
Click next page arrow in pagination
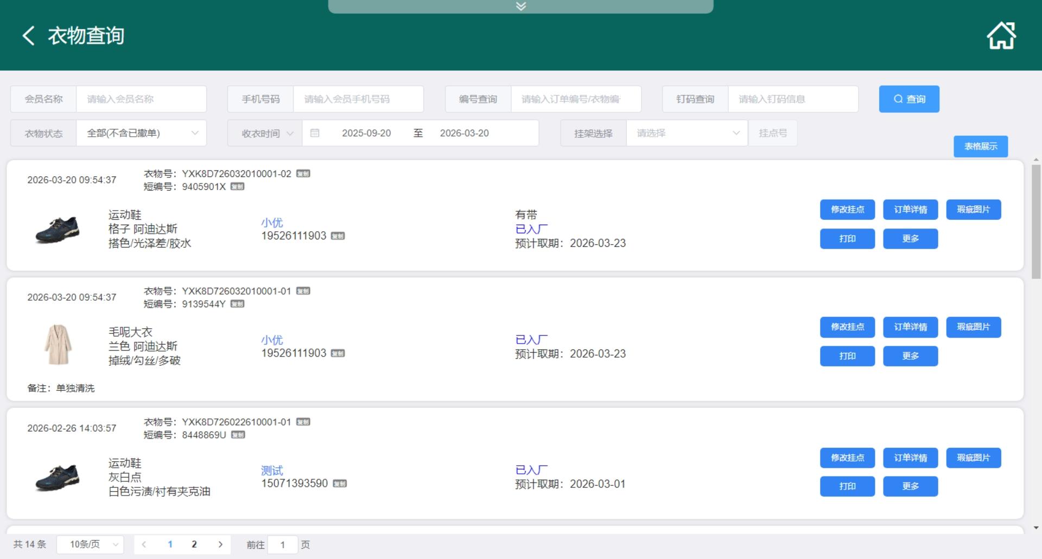click(x=220, y=544)
